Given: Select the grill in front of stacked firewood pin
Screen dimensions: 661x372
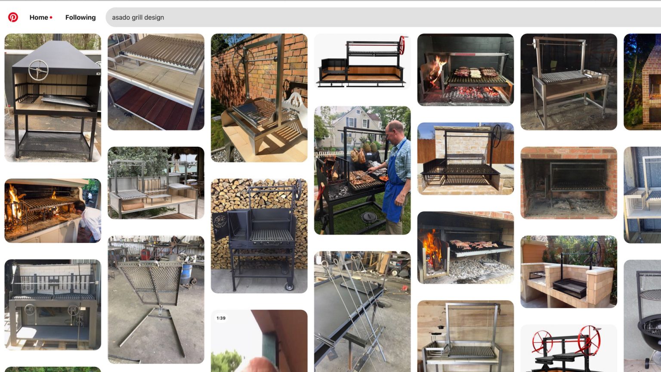Looking at the screenshot, I should tap(259, 236).
